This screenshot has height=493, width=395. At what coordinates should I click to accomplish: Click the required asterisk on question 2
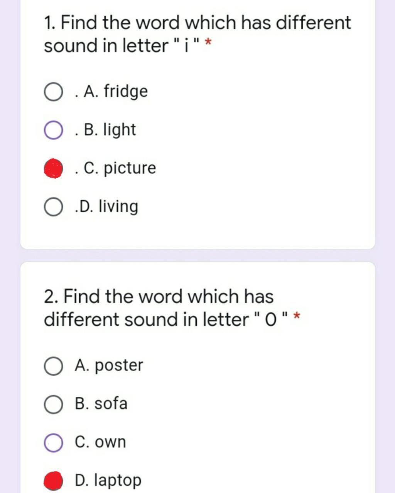297,317
